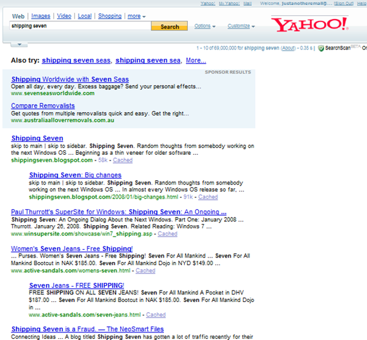This screenshot has width=367, height=340.
Task: Click the welcome username text
Action: [x=307, y=4]
